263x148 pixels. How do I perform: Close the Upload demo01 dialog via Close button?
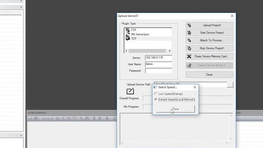pos(209,74)
